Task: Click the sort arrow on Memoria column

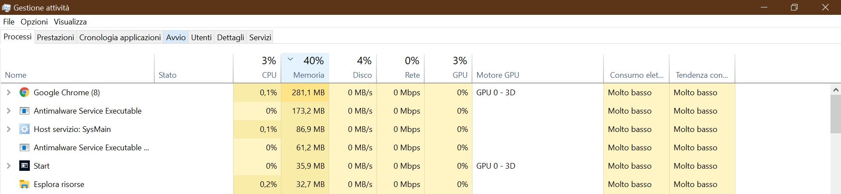Action: (x=290, y=59)
